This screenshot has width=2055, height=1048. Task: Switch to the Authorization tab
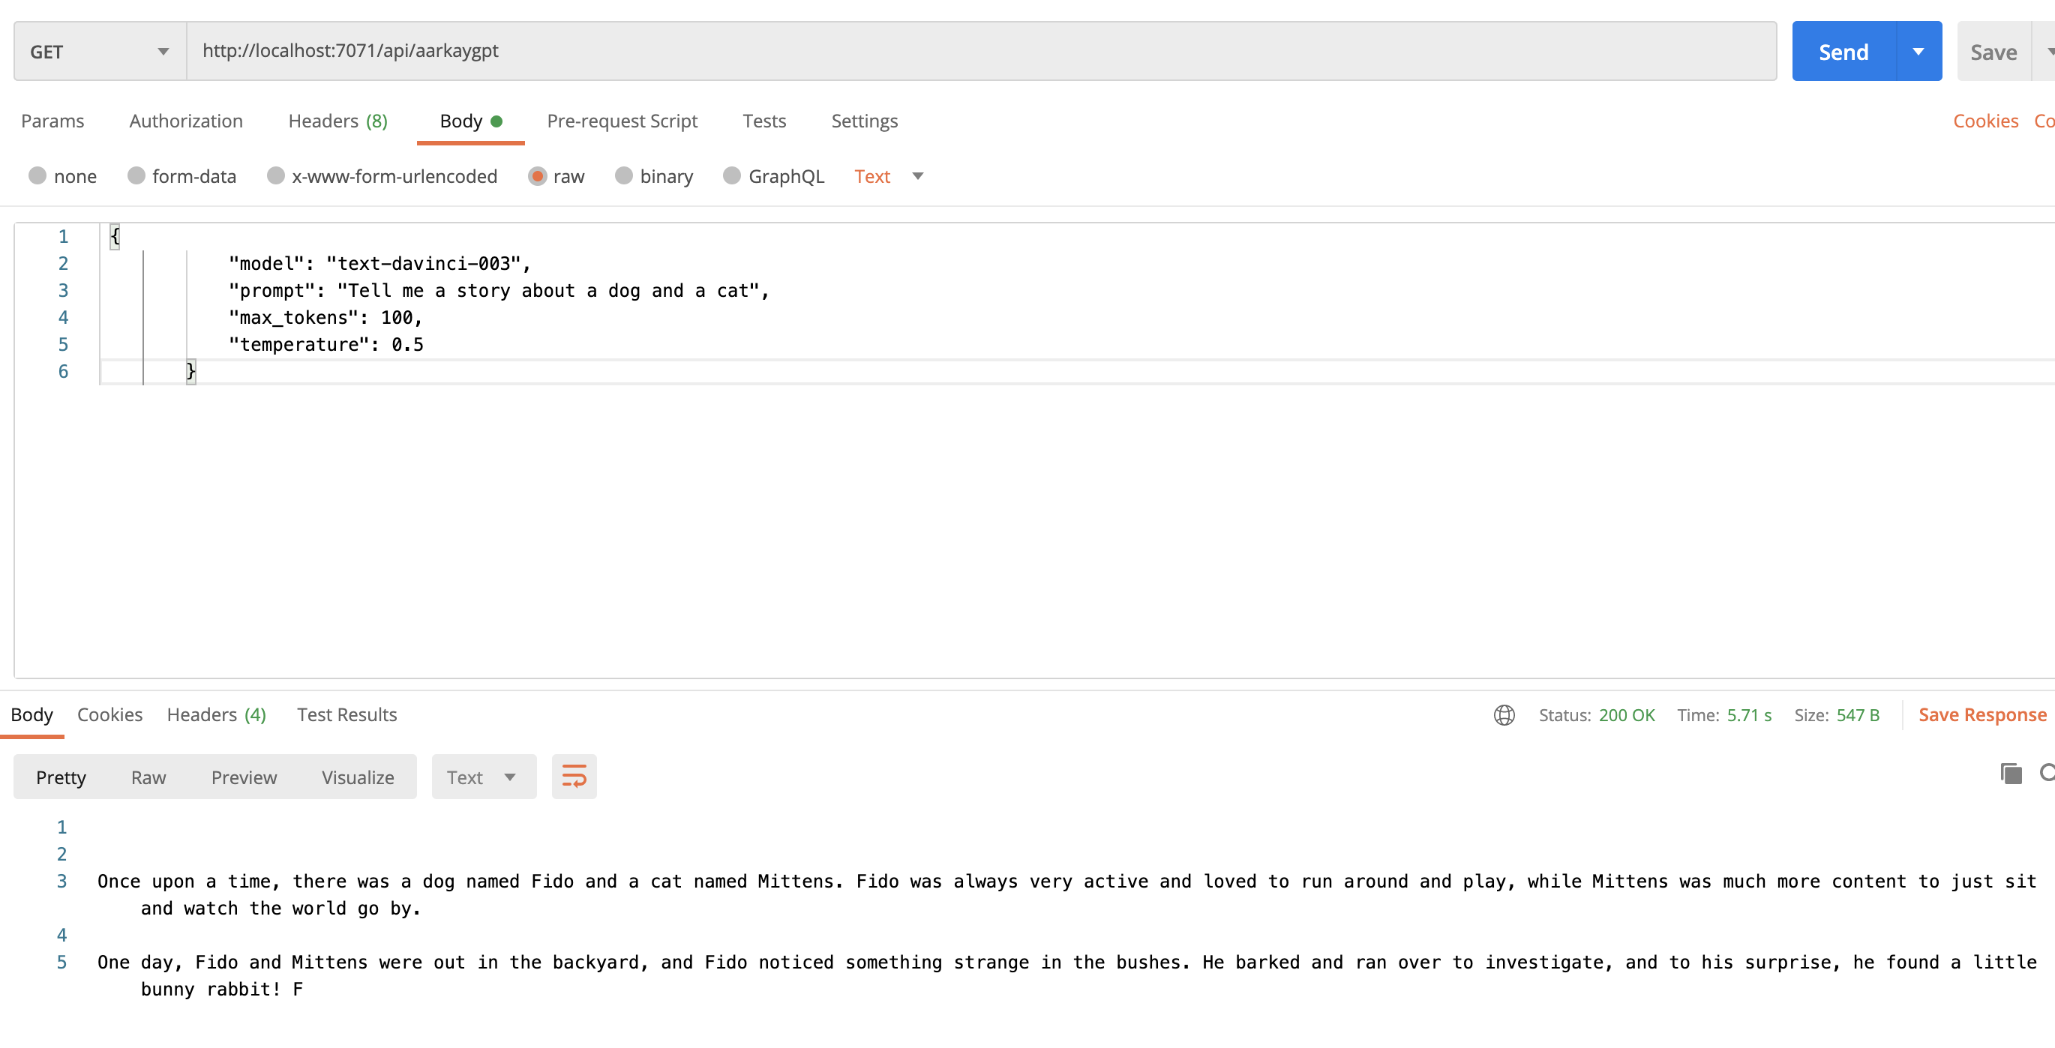(x=186, y=121)
